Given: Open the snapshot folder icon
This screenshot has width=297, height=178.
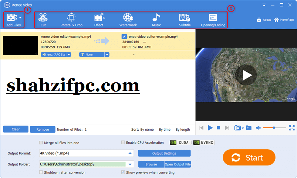Looking at the screenshot, I should (249, 128).
